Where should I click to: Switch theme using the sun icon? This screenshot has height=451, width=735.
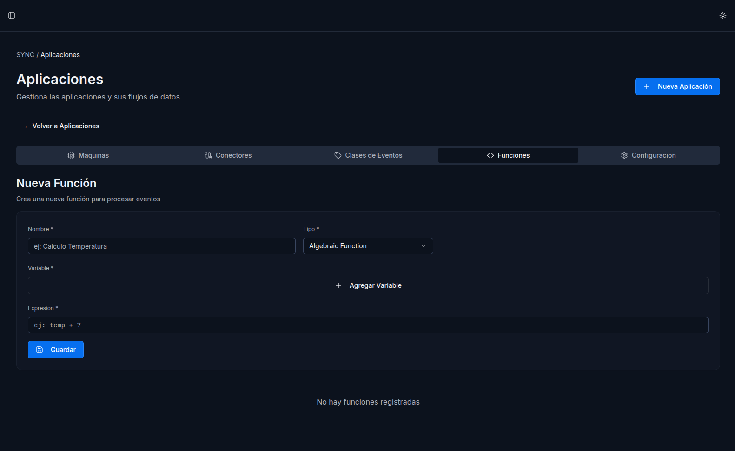722,15
